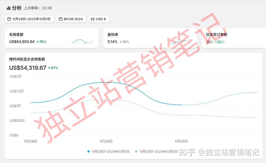Click the 11月28日 axis label
Screen dimensions: 266x163
click(30, 141)
